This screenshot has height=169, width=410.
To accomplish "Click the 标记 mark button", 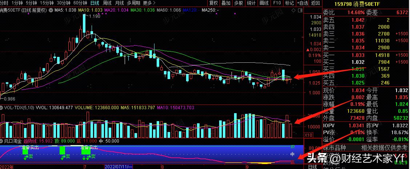I will (x=289, y=3).
